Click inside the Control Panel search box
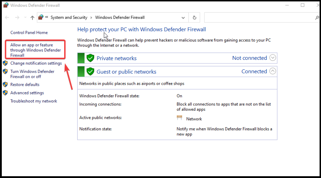Screen dimensions: 321x178 (x=259, y=18)
